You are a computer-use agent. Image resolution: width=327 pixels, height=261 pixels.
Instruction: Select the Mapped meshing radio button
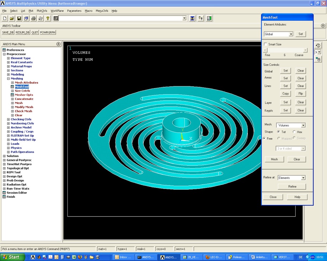pyautogui.click(x=279, y=138)
